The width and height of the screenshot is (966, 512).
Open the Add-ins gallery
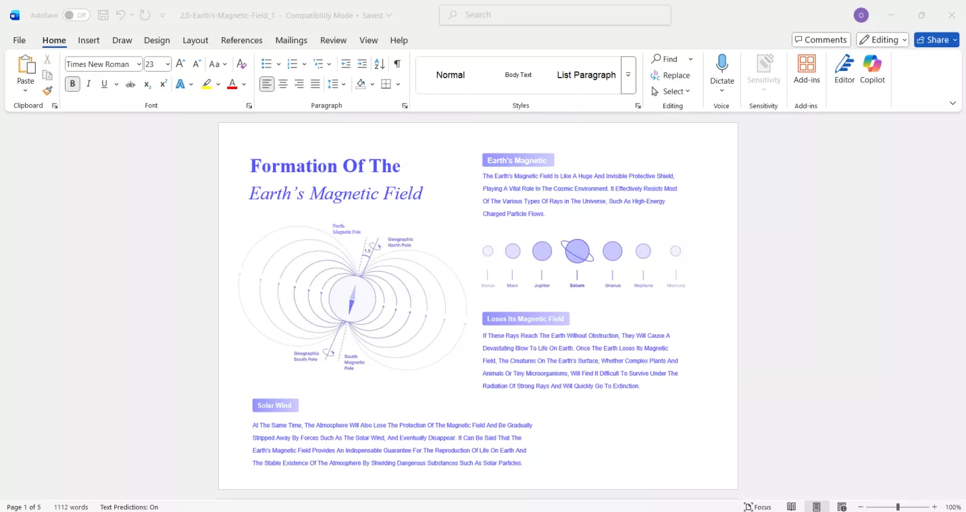(807, 70)
